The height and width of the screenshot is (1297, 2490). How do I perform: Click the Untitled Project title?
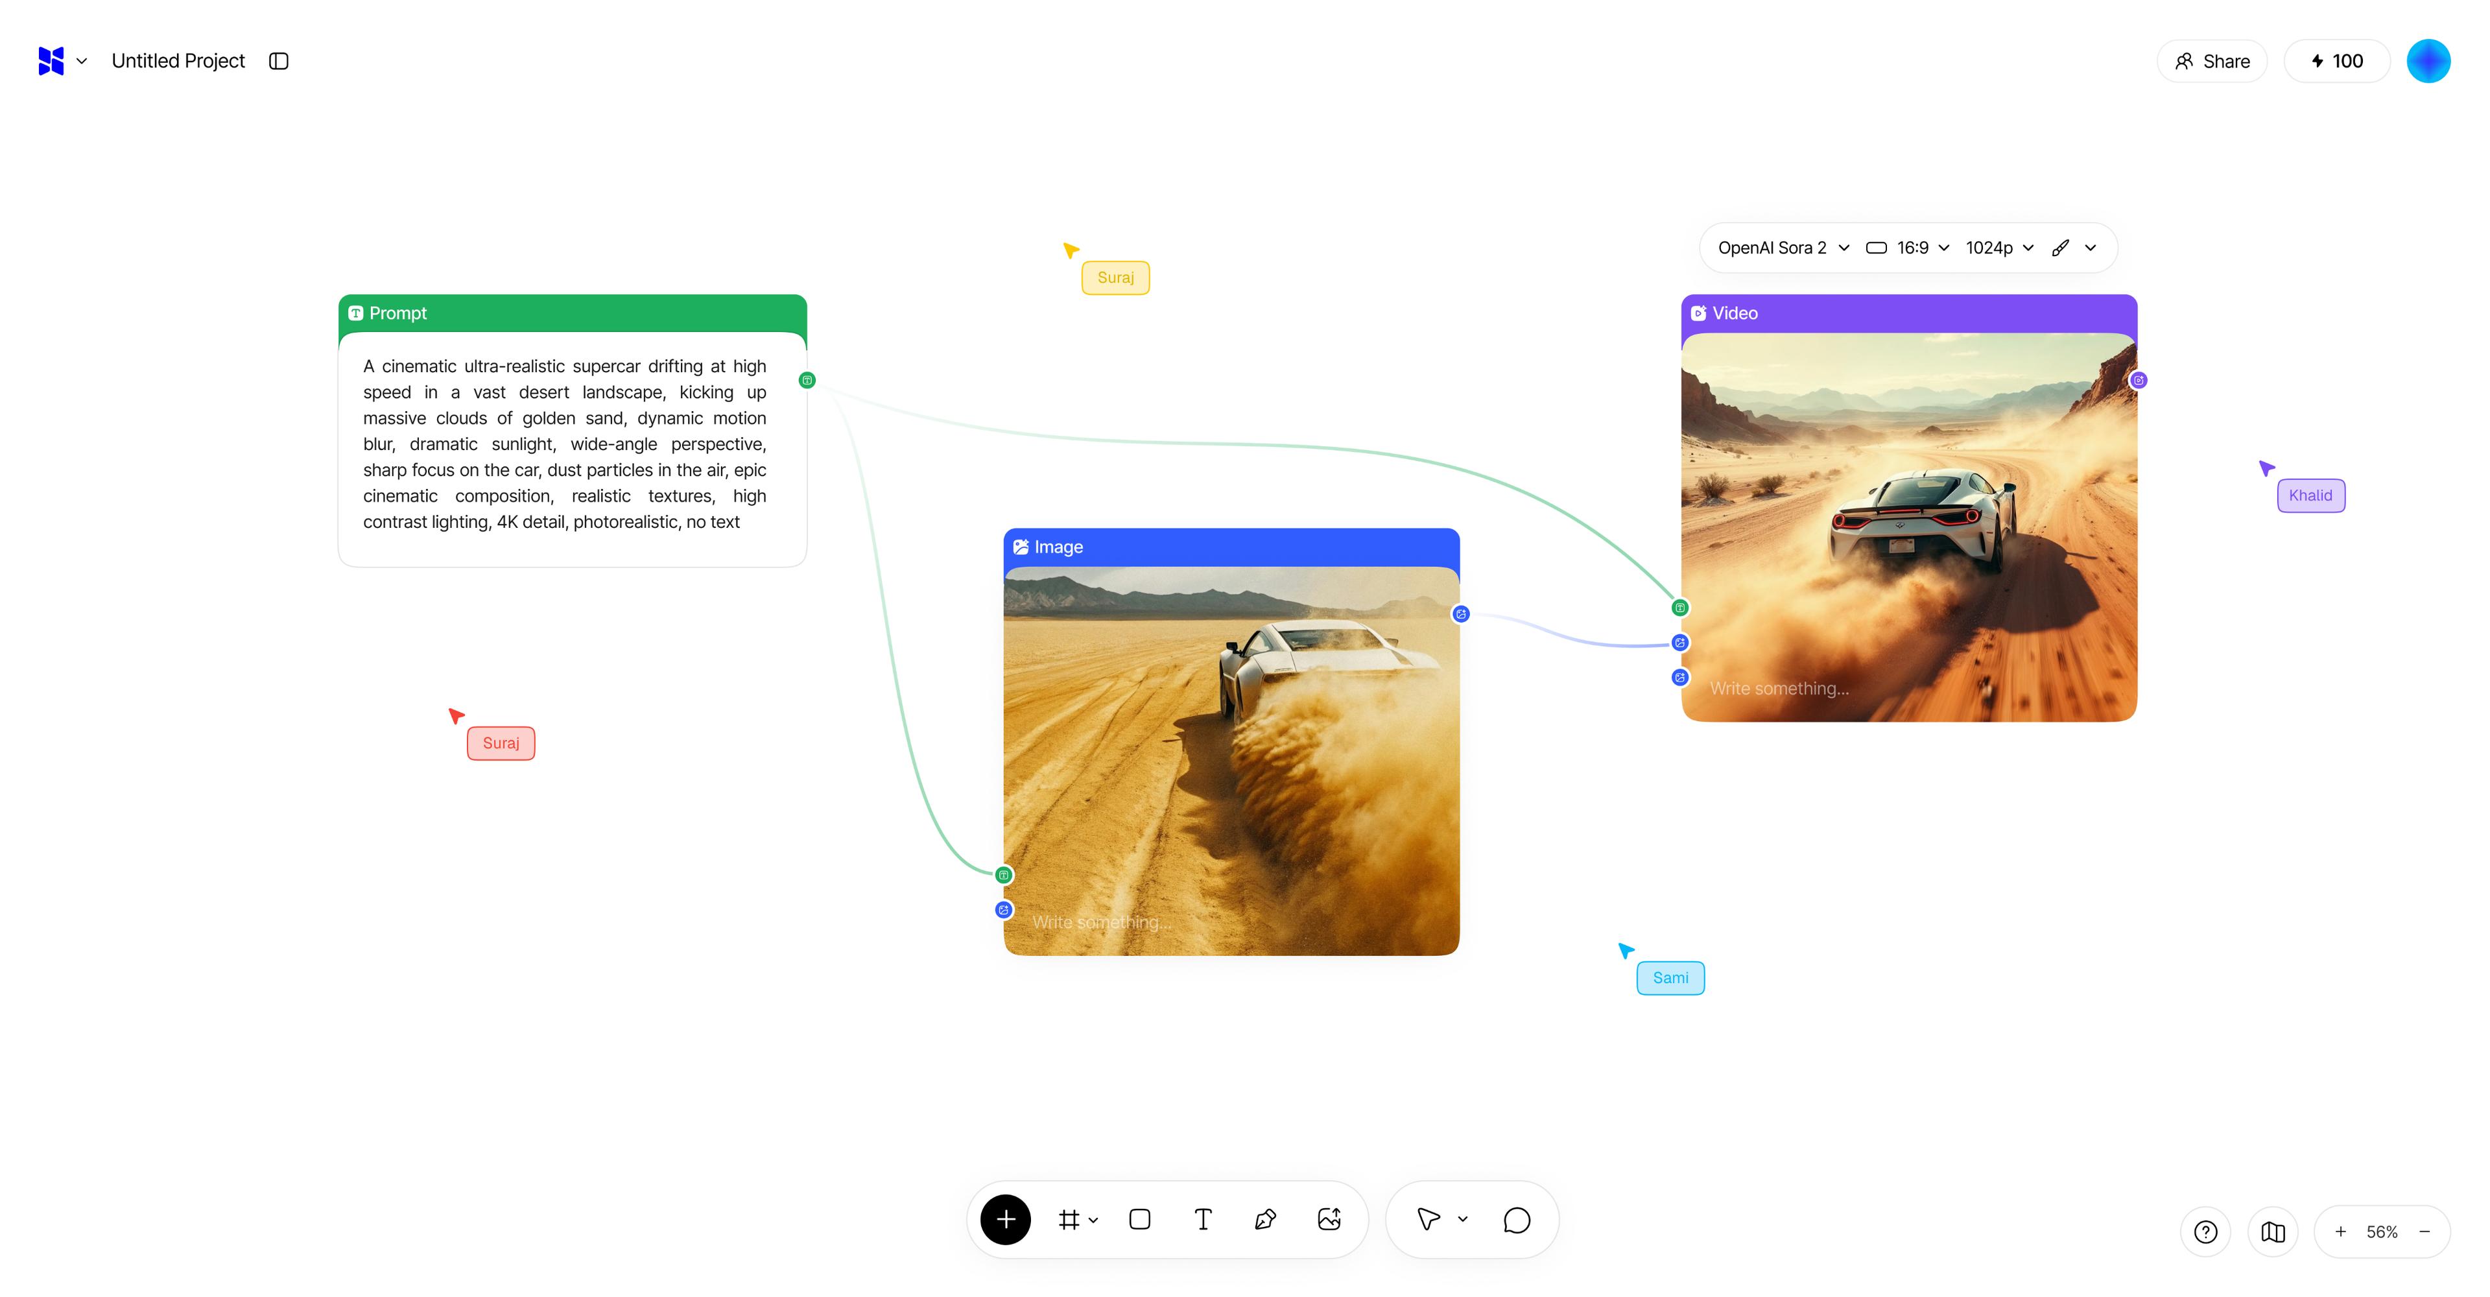(x=178, y=60)
